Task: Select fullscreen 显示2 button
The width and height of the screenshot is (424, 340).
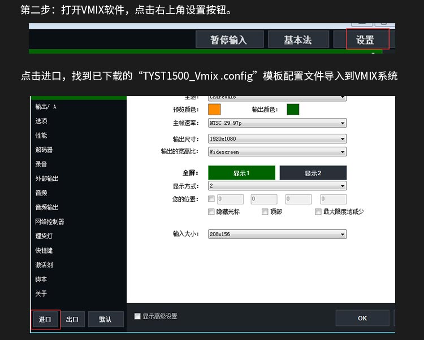Action: click(x=313, y=173)
